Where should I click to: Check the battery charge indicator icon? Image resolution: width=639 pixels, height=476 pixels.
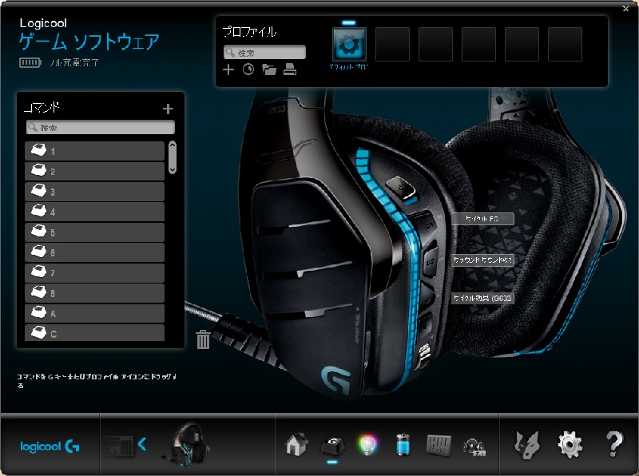click(x=30, y=63)
